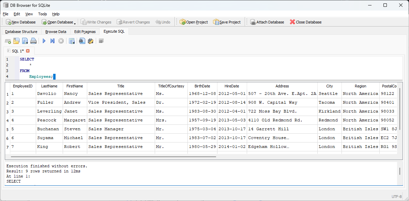
Task: Click the stop execution icon
Action: coord(61,41)
